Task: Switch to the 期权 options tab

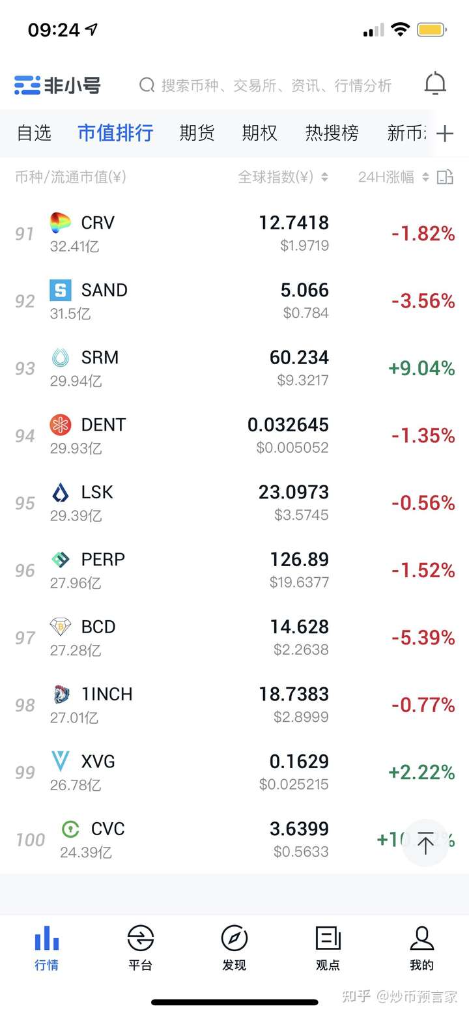Action: coord(259,133)
